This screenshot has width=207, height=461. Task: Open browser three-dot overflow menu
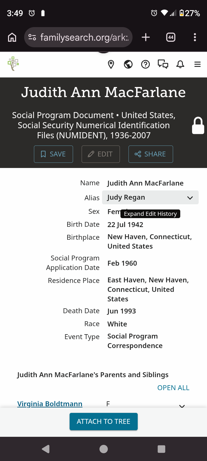(195, 37)
